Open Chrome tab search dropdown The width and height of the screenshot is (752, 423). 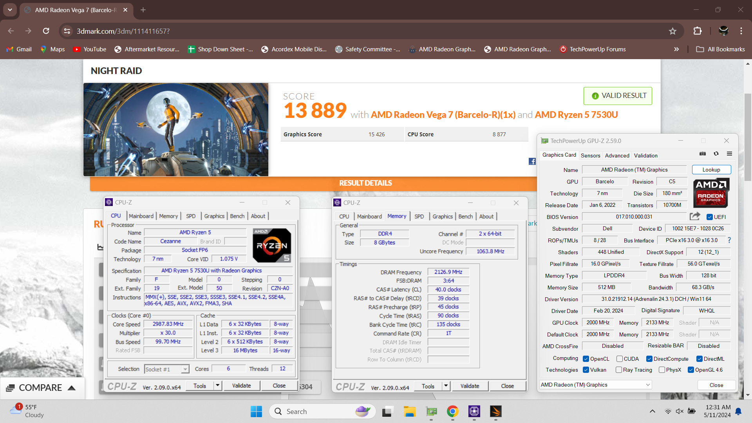click(10, 10)
